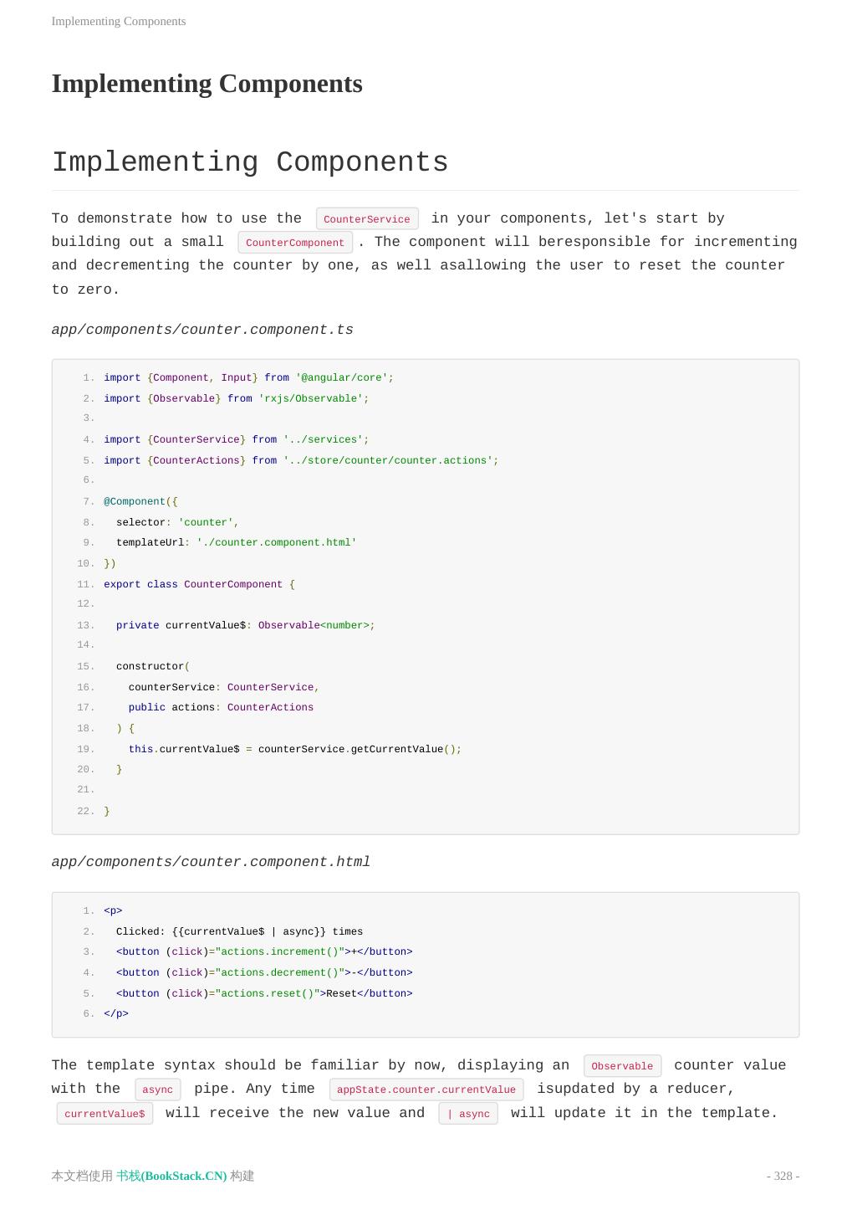
Task: Click the templateUrl line in code
Action: click(x=236, y=543)
